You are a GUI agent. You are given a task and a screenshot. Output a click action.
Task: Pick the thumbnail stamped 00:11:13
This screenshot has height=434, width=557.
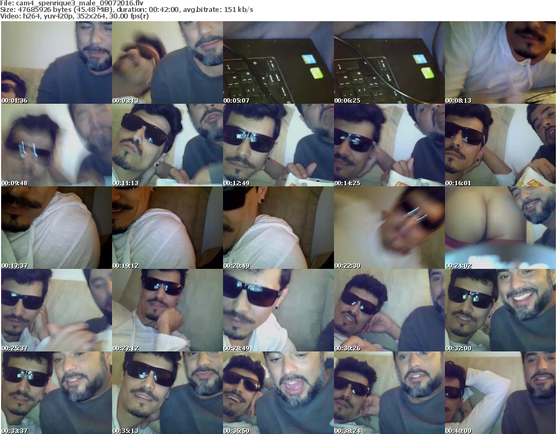168,145
